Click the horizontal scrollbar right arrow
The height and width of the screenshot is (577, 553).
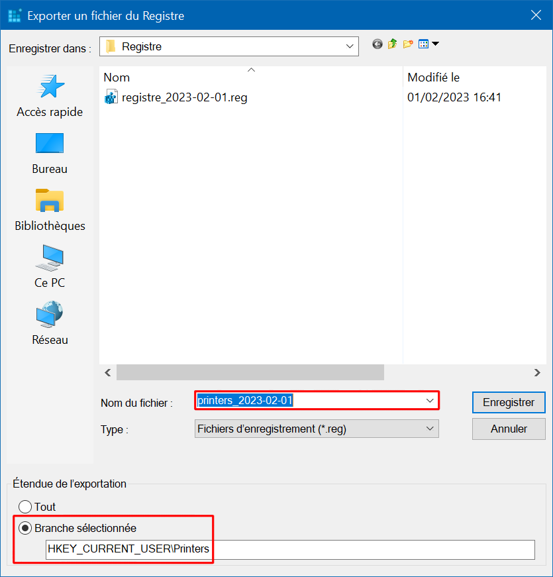[537, 373]
